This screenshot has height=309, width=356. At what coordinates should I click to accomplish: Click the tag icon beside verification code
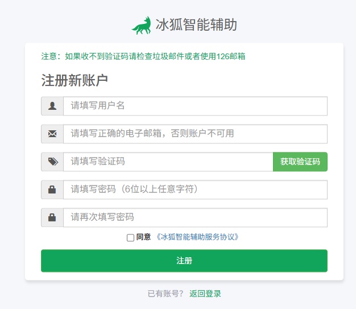click(x=53, y=162)
